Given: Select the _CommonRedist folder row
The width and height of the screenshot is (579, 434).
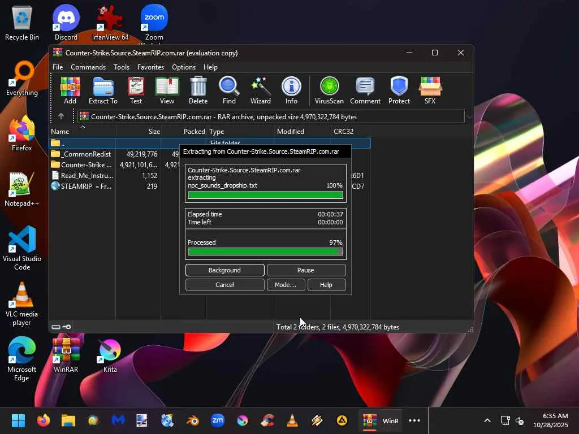Looking at the screenshot, I should click(85, 154).
